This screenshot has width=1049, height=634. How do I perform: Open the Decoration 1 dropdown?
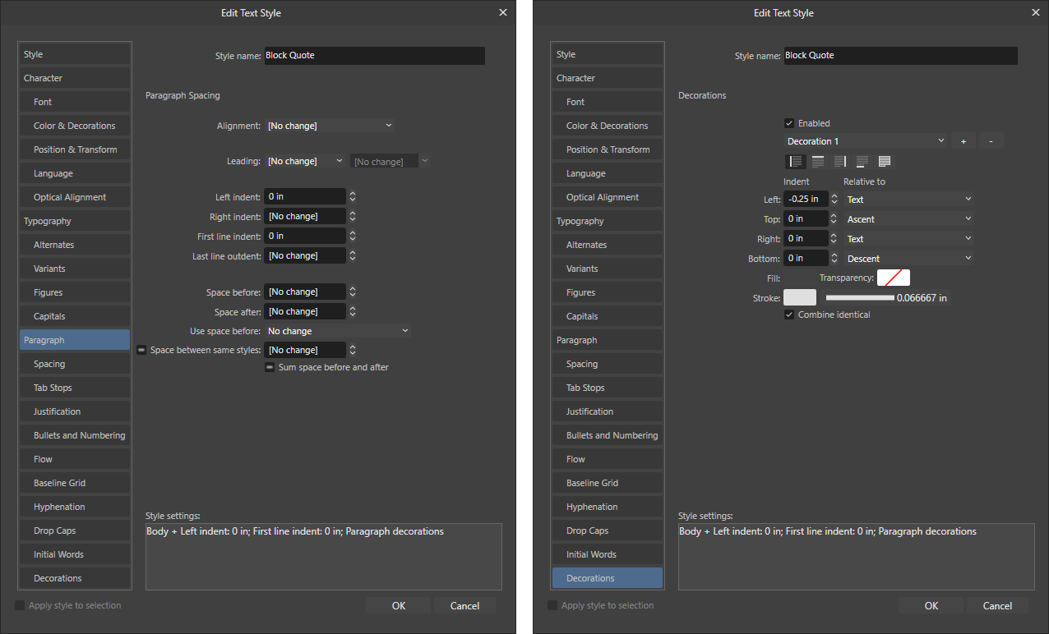pos(865,140)
